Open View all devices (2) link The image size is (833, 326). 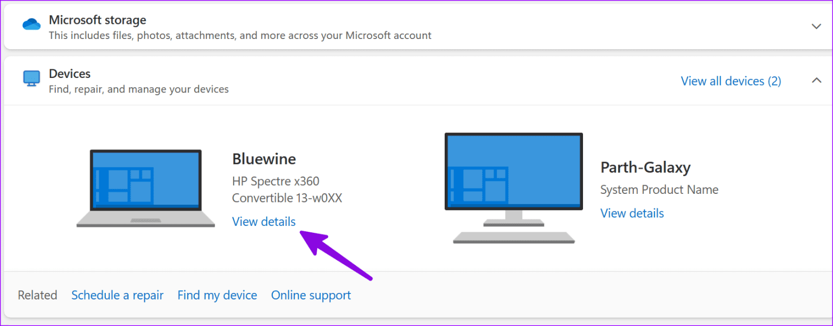pyautogui.click(x=731, y=81)
